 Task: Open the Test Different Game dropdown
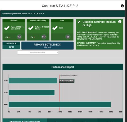pyautogui.click(x=38, y=53)
